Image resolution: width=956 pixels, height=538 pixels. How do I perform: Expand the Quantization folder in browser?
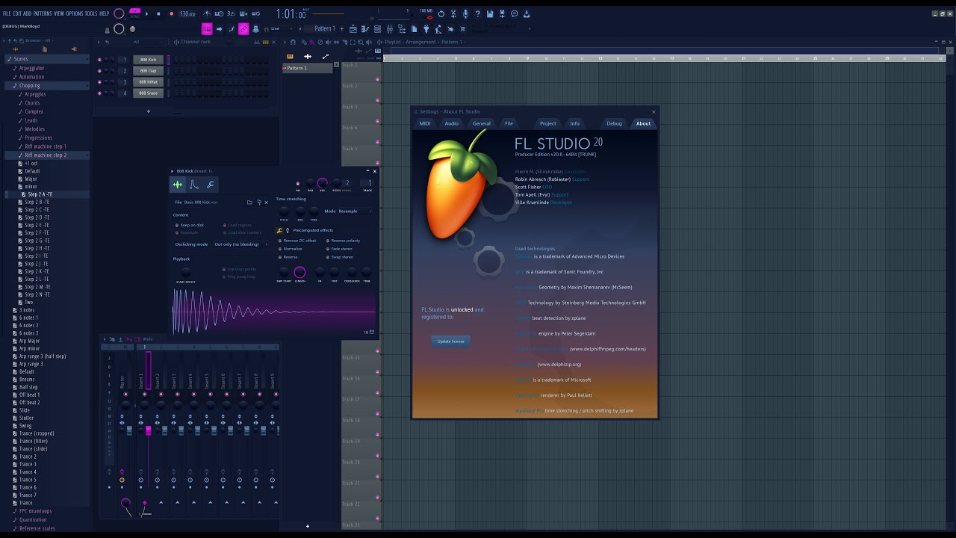[33, 520]
